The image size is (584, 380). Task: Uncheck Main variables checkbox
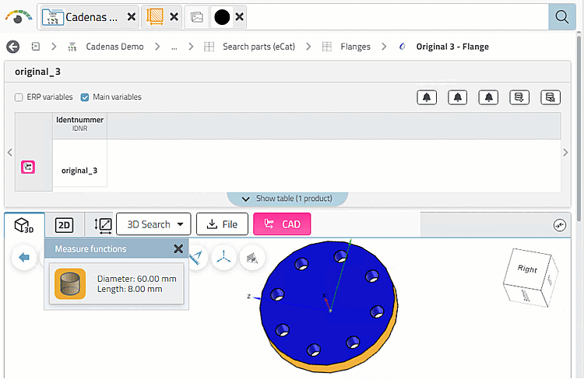[85, 97]
